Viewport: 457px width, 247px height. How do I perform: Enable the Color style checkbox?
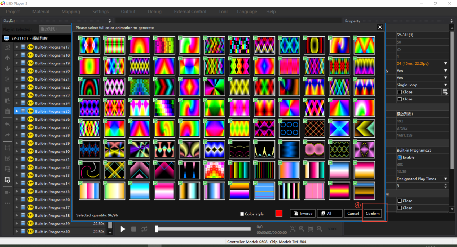point(242,214)
